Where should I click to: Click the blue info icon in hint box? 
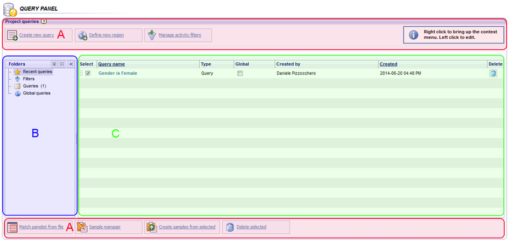pyautogui.click(x=413, y=35)
